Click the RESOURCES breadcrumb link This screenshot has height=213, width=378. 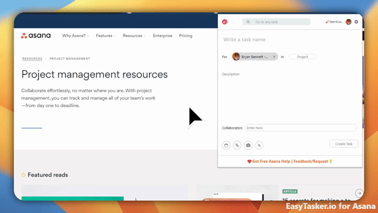click(32, 59)
